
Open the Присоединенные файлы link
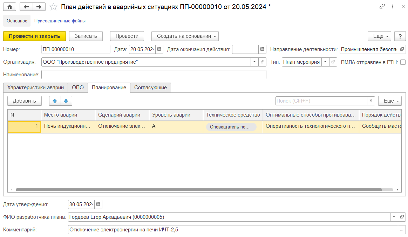click(x=60, y=21)
